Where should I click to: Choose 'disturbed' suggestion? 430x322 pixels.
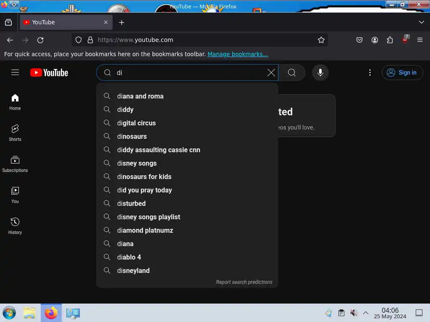point(187,203)
